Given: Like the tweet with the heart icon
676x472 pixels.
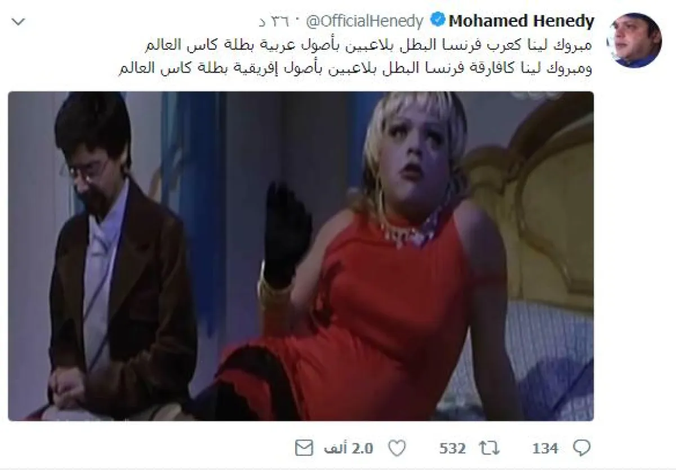Looking at the screenshot, I should (x=398, y=448).
